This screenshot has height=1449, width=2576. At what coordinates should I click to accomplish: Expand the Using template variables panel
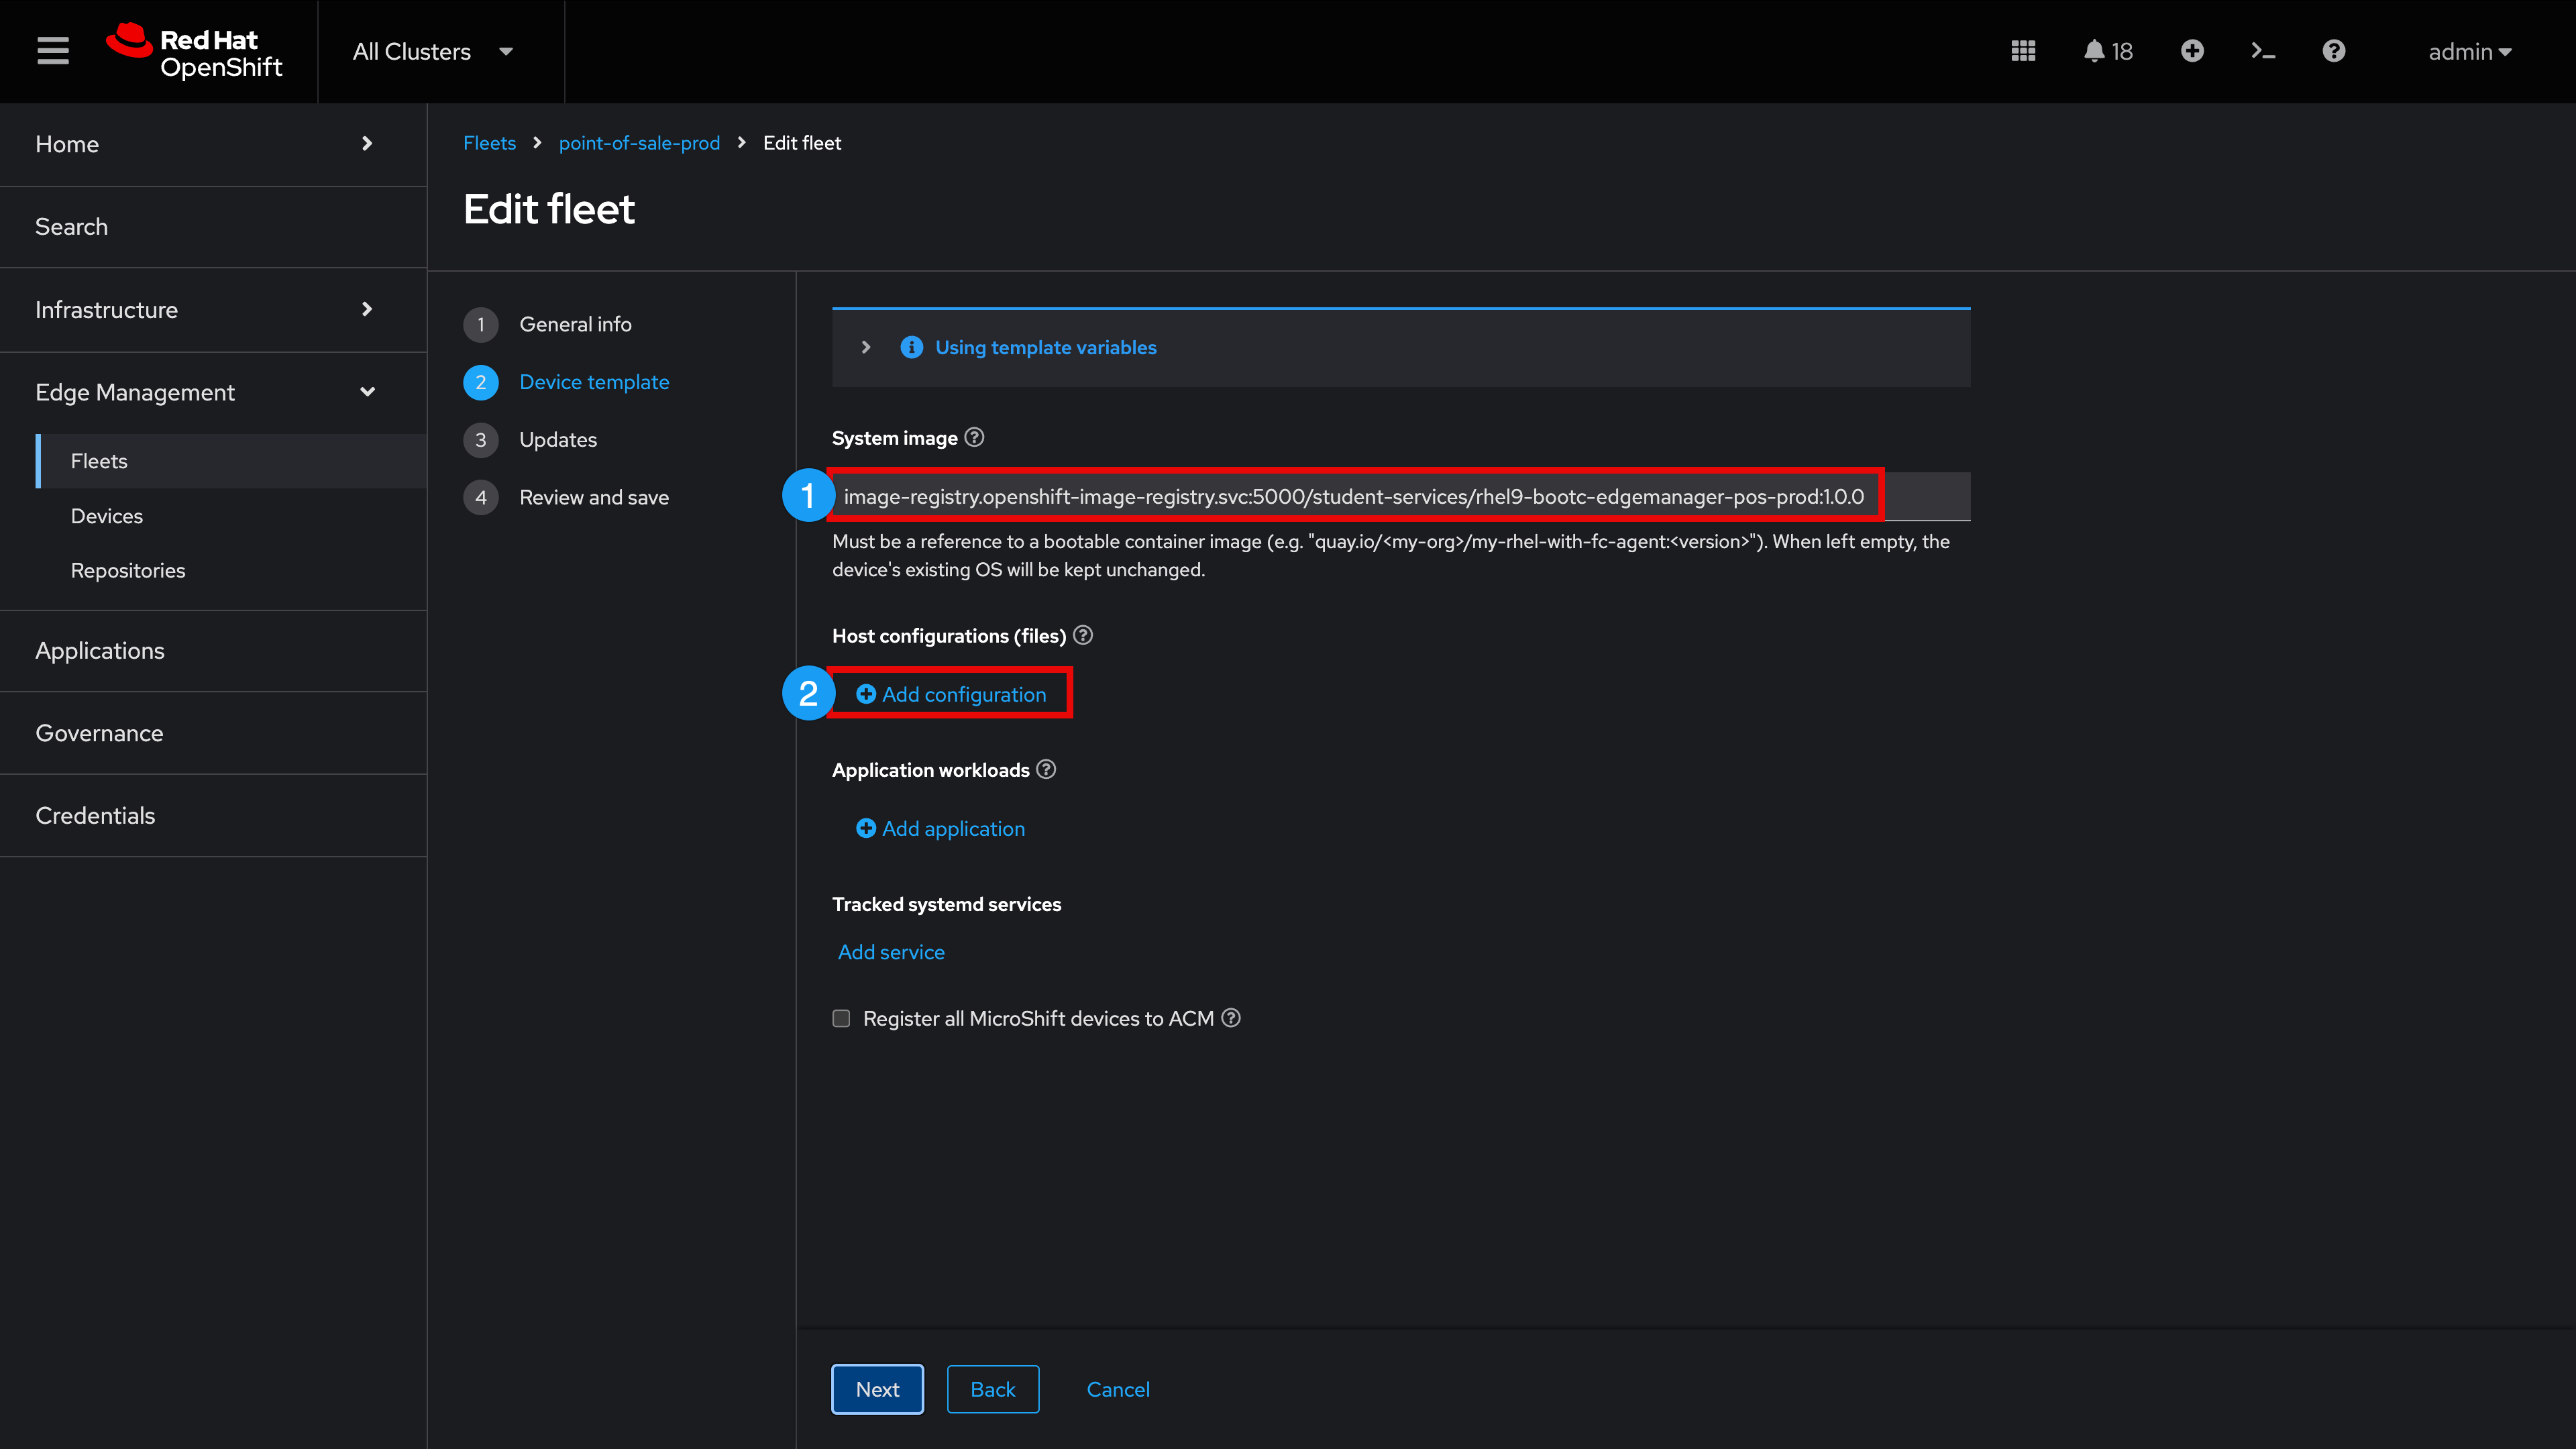coord(866,347)
